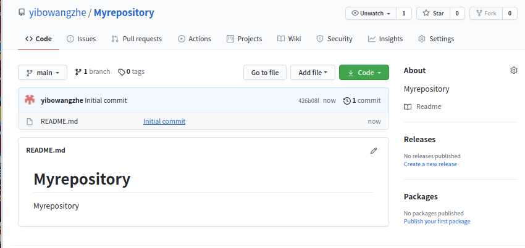Viewport: 525px width, 248px height.
Task: Click the yibowangzhe avatar in commit row
Action: click(x=30, y=100)
